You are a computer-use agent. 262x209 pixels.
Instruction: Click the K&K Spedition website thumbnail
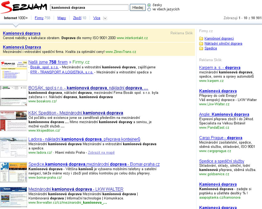pyautogui.click(x=13, y=121)
